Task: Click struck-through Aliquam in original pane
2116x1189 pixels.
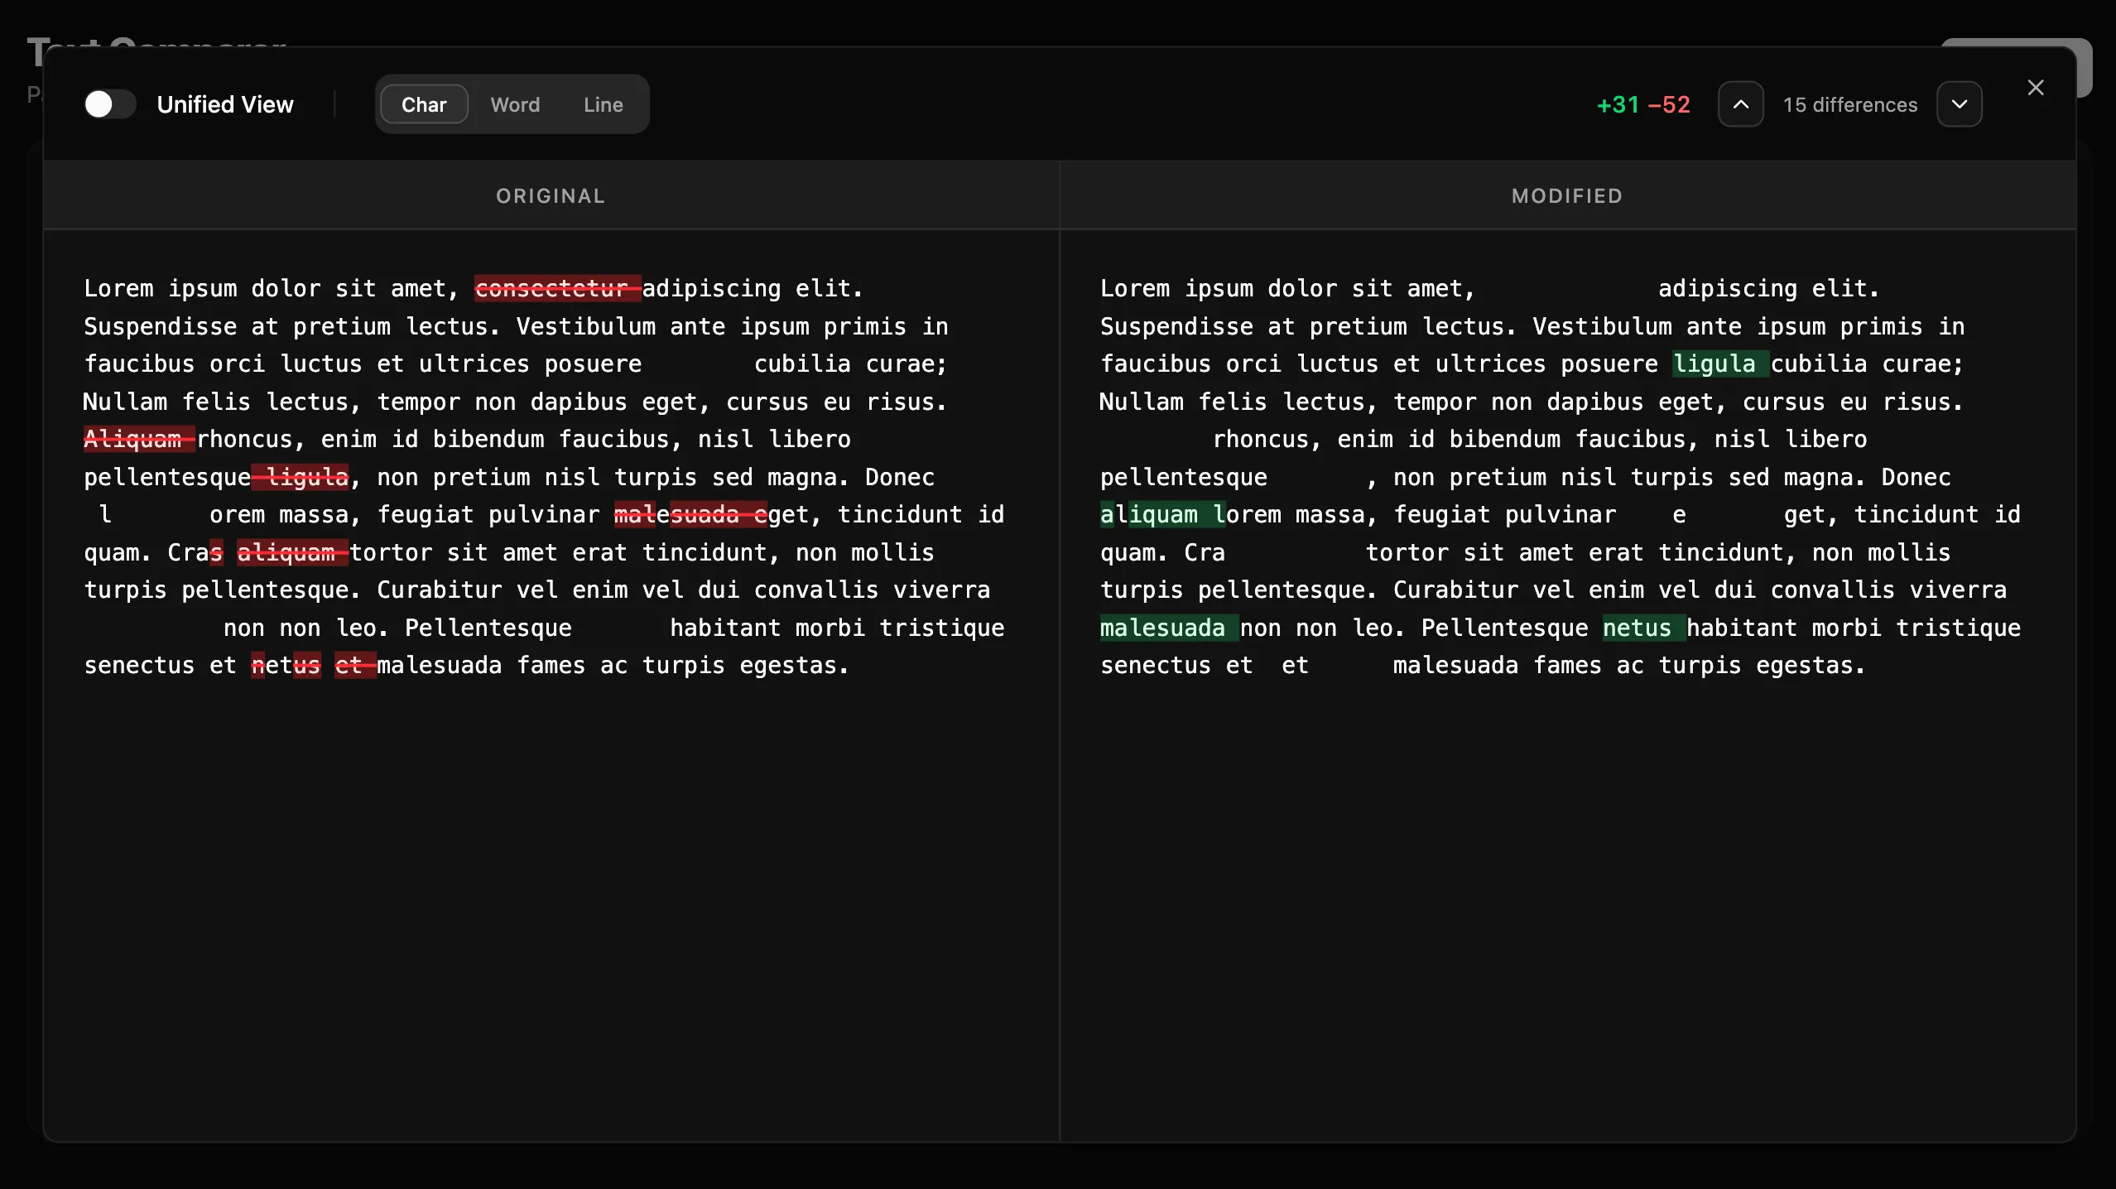Action: click(139, 439)
